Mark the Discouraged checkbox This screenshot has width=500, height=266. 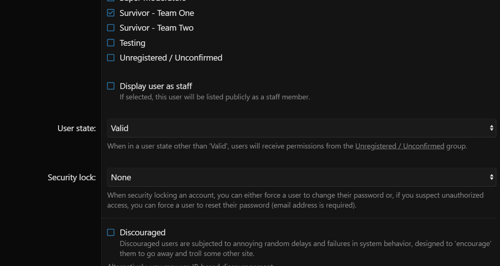click(111, 232)
